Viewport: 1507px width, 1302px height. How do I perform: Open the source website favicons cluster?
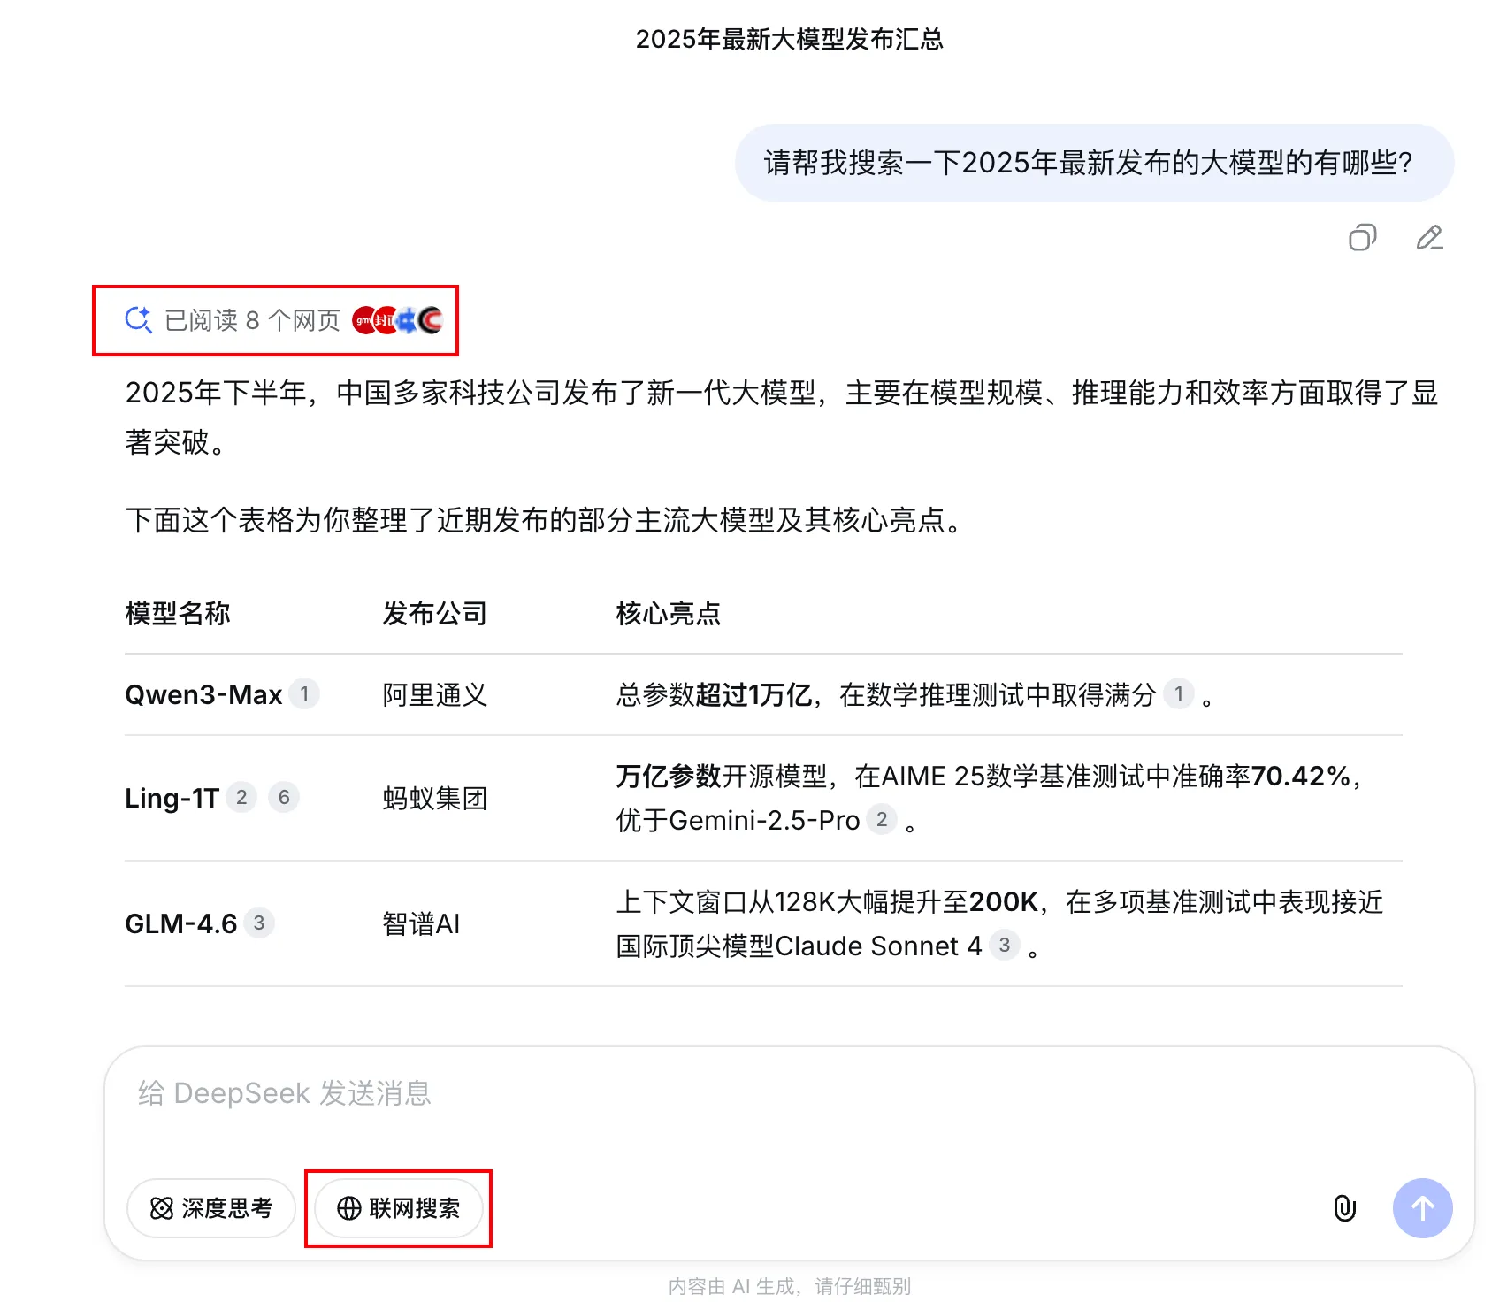pos(397,320)
